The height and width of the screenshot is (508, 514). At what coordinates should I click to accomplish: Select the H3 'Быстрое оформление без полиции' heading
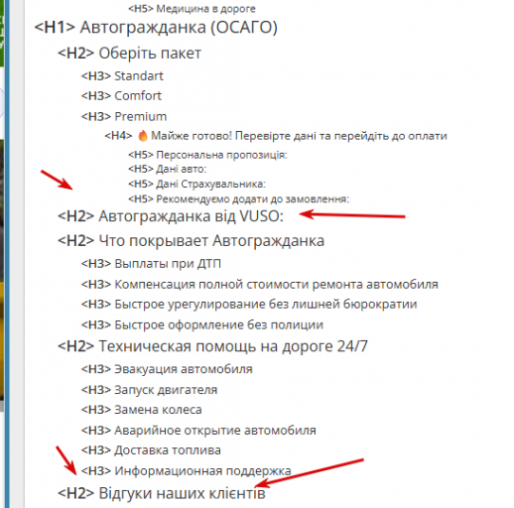(x=202, y=324)
